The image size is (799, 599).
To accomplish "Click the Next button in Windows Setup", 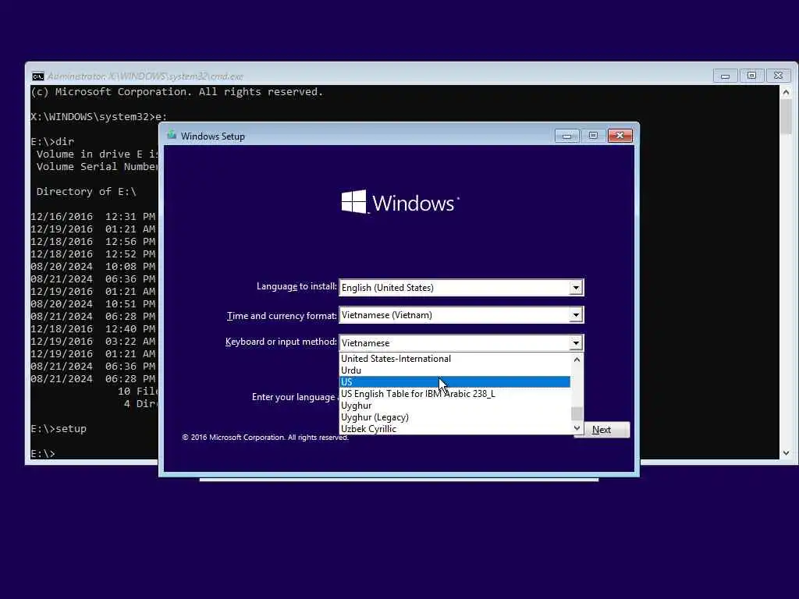I will click(x=602, y=430).
